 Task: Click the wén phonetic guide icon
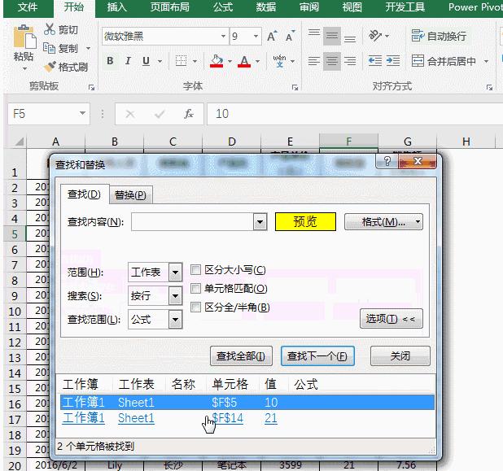click(279, 60)
